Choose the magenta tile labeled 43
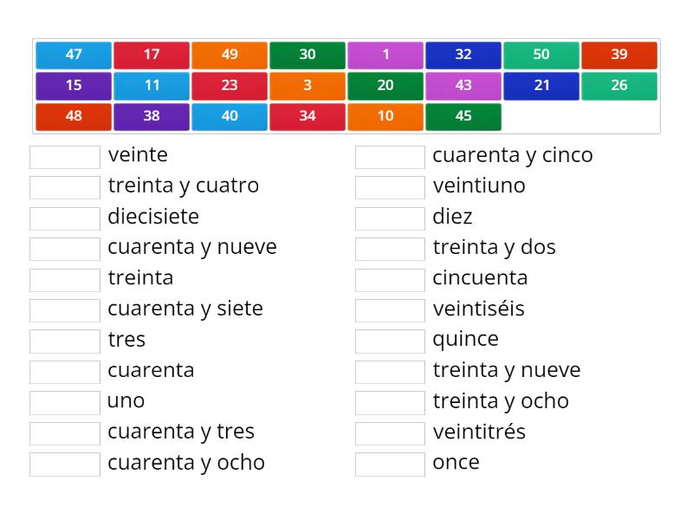Viewport: 693px width, 520px height. (463, 86)
